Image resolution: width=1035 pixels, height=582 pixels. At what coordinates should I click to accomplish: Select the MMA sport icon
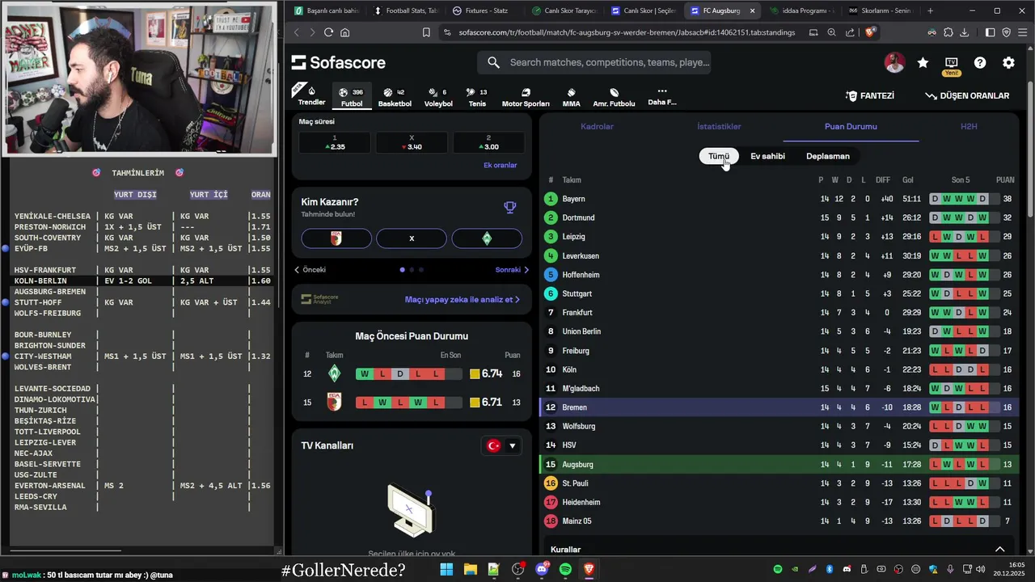571,97
